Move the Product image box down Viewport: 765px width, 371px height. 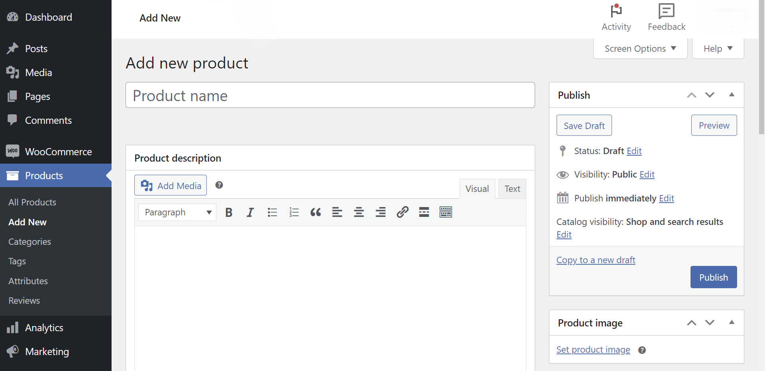[710, 323]
